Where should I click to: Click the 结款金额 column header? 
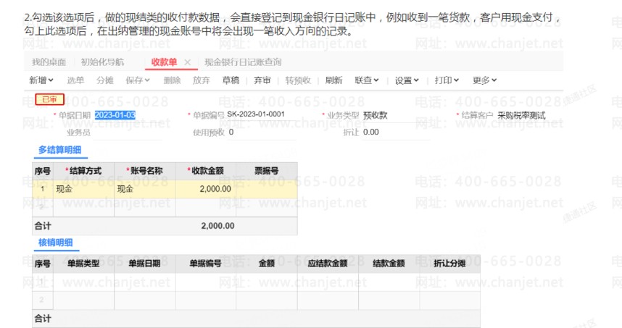pos(389,264)
